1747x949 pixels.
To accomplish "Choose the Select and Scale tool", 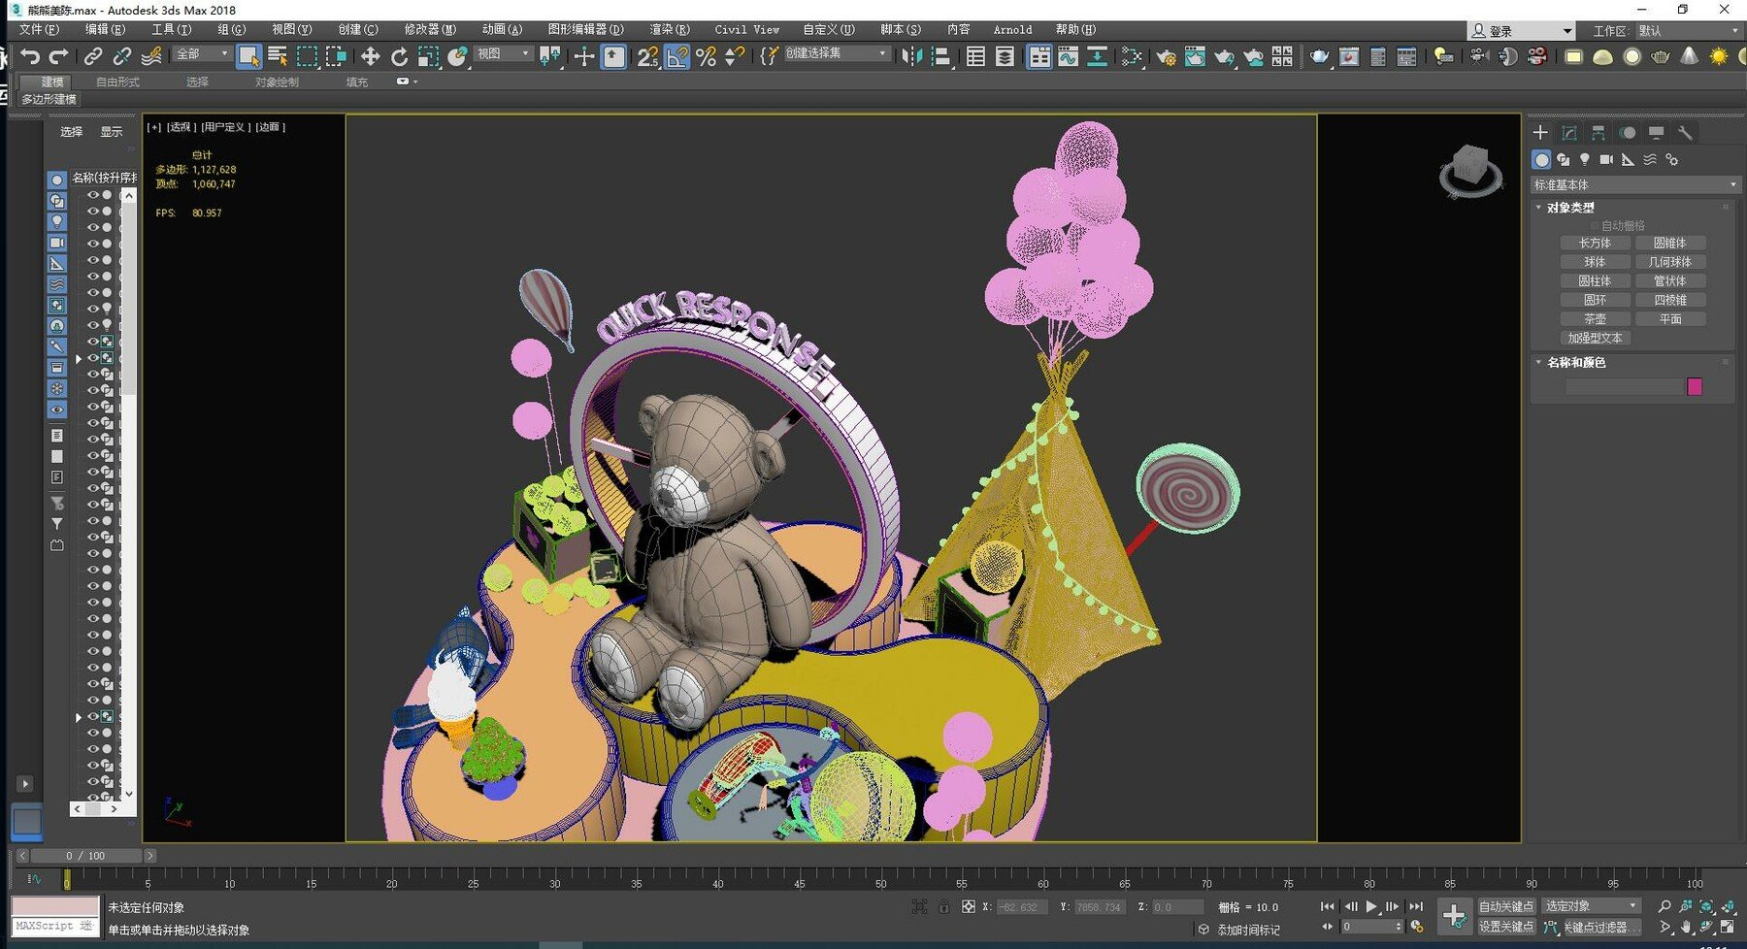I will click(428, 56).
